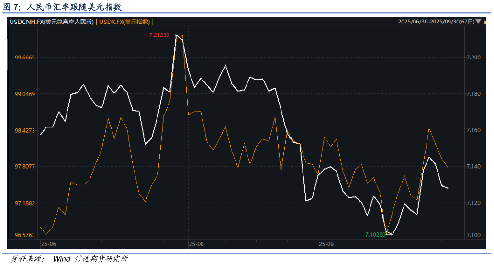Select the 25-08 label on the time axis

196,244
